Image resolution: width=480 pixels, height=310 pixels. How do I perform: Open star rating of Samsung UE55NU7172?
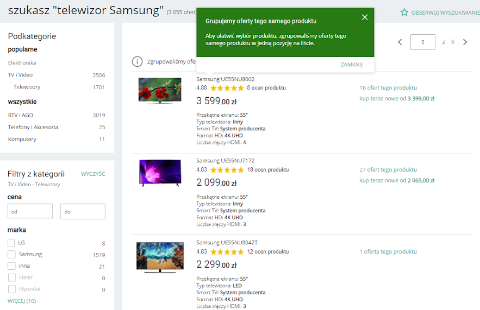point(227,170)
